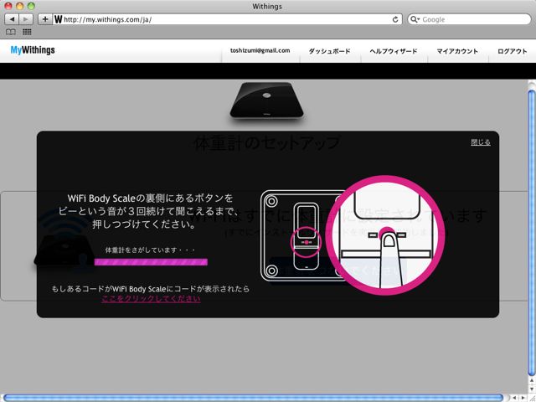The width and height of the screenshot is (536, 402).
Task: Click the magnified button-press illustration
Action: 385,235
